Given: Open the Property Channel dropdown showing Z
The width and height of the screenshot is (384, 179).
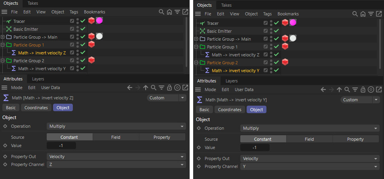Looking at the screenshot, I should pyautogui.click(x=116, y=165).
